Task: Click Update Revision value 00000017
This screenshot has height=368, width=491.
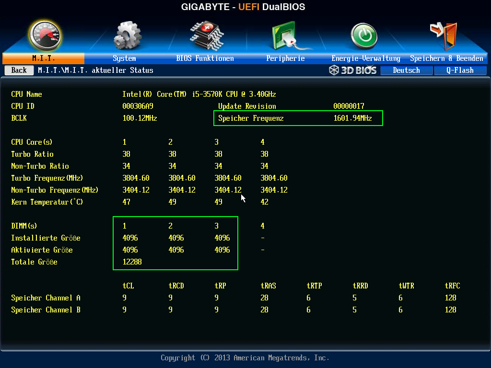Action: click(x=349, y=106)
